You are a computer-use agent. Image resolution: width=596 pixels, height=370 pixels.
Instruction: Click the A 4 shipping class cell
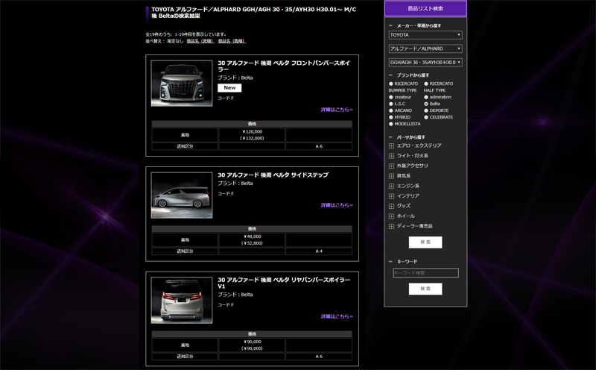319,251
